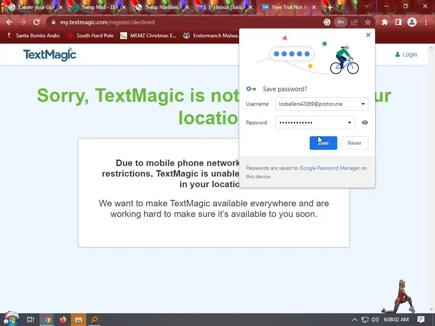Save the password
435x326 pixels.
(323, 143)
